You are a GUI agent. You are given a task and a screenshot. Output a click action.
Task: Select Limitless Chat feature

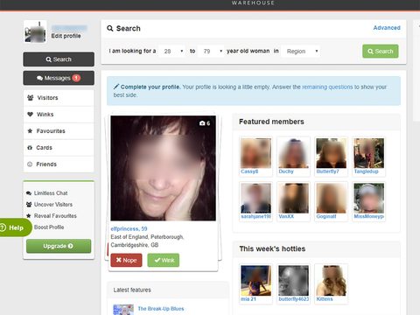click(51, 193)
